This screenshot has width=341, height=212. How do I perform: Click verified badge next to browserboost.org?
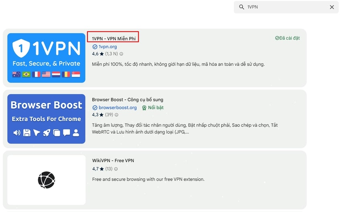click(95, 107)
